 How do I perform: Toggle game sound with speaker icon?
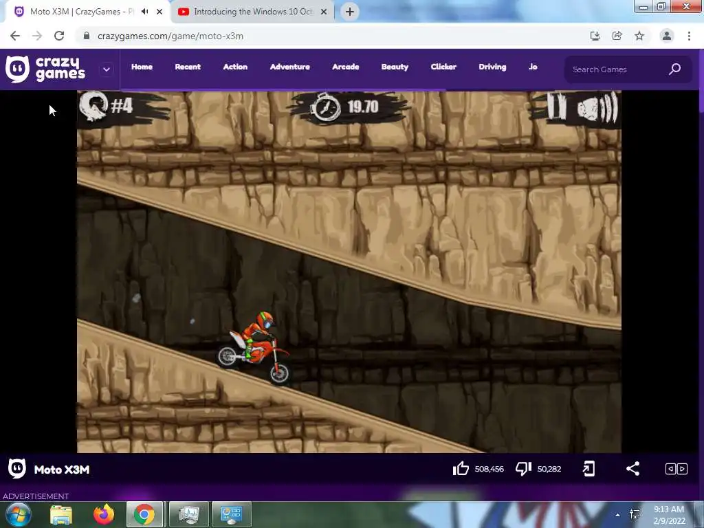click(597, 107)
